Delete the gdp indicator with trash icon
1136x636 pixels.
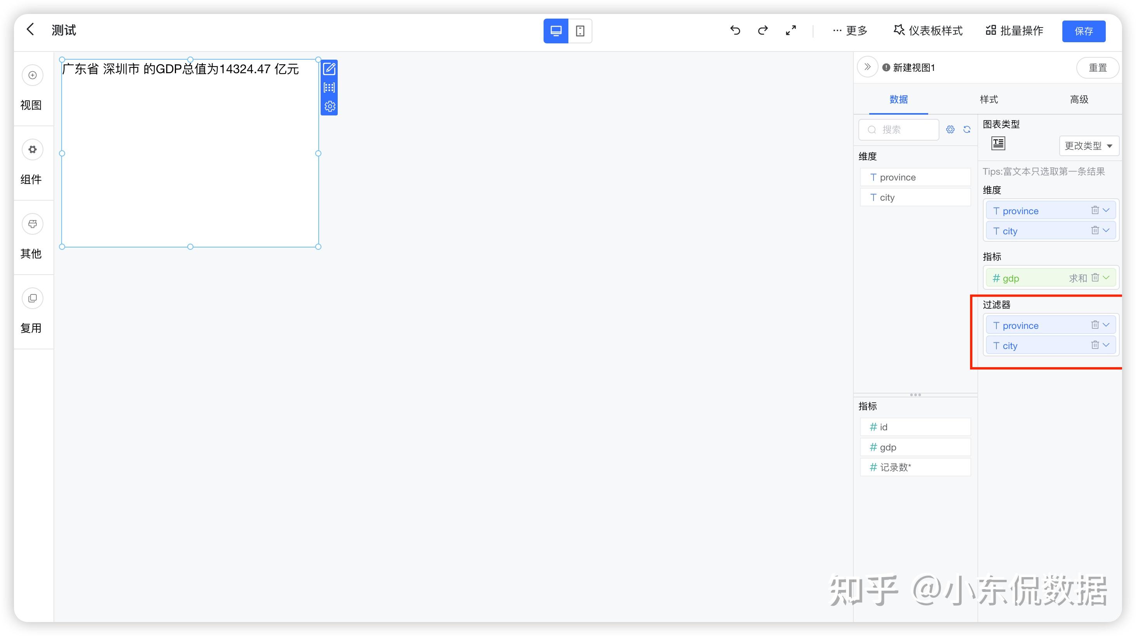1095,277
